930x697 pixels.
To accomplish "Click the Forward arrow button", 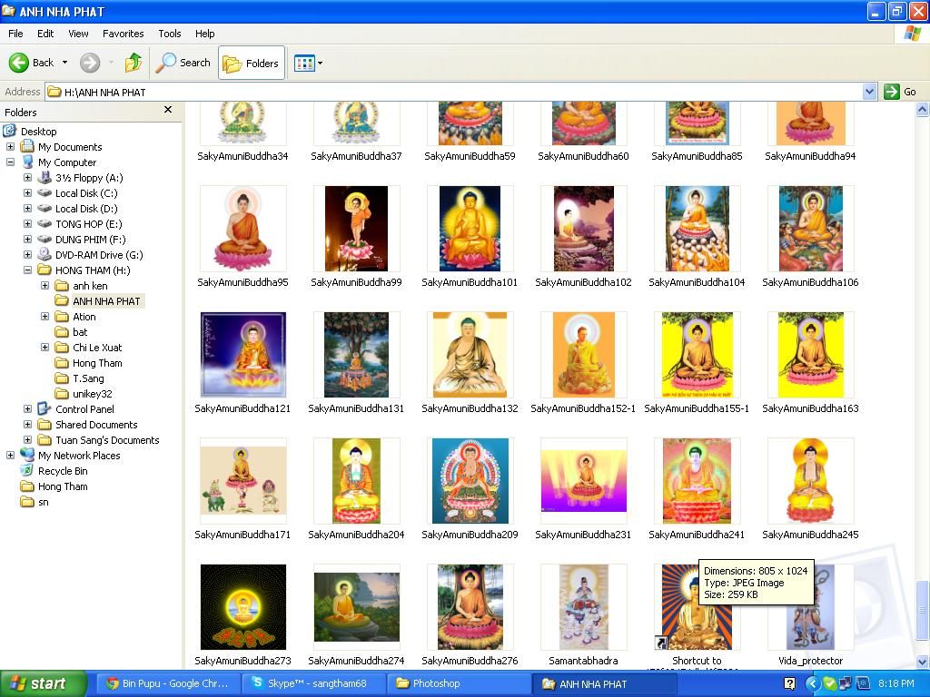I will 90,63.
